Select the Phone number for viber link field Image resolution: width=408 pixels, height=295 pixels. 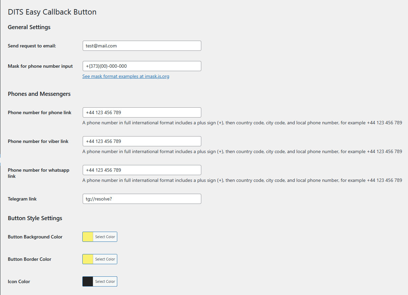click(x=142, y=141)
